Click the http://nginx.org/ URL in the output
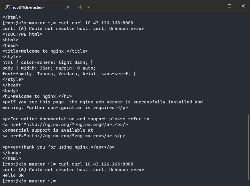The height and width of the screenshot is (186, 250). (x=49, y=124)
